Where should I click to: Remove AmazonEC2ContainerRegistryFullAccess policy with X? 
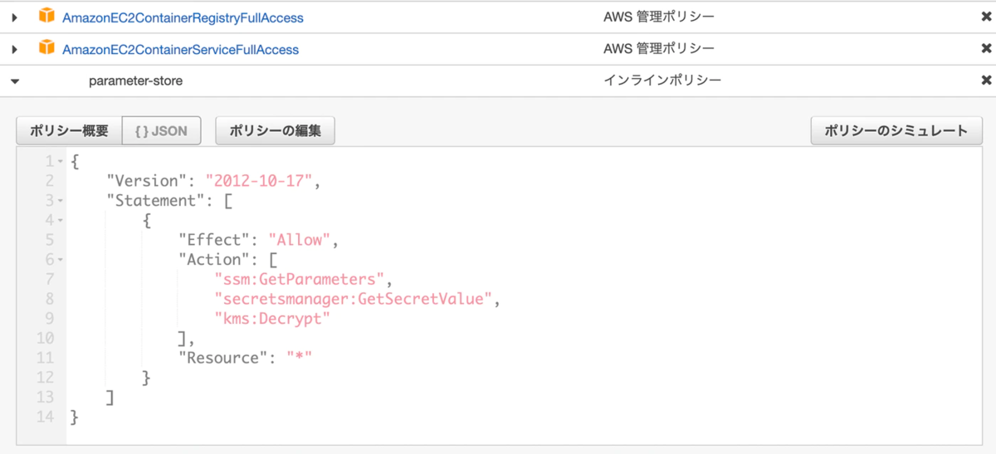tap(986, 17)
